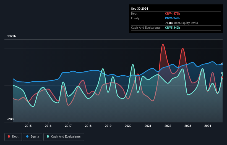This screenshot has height=145, width=227.
Task: Toggle the Equity series legend button
Action: click(x=33, y=137)
